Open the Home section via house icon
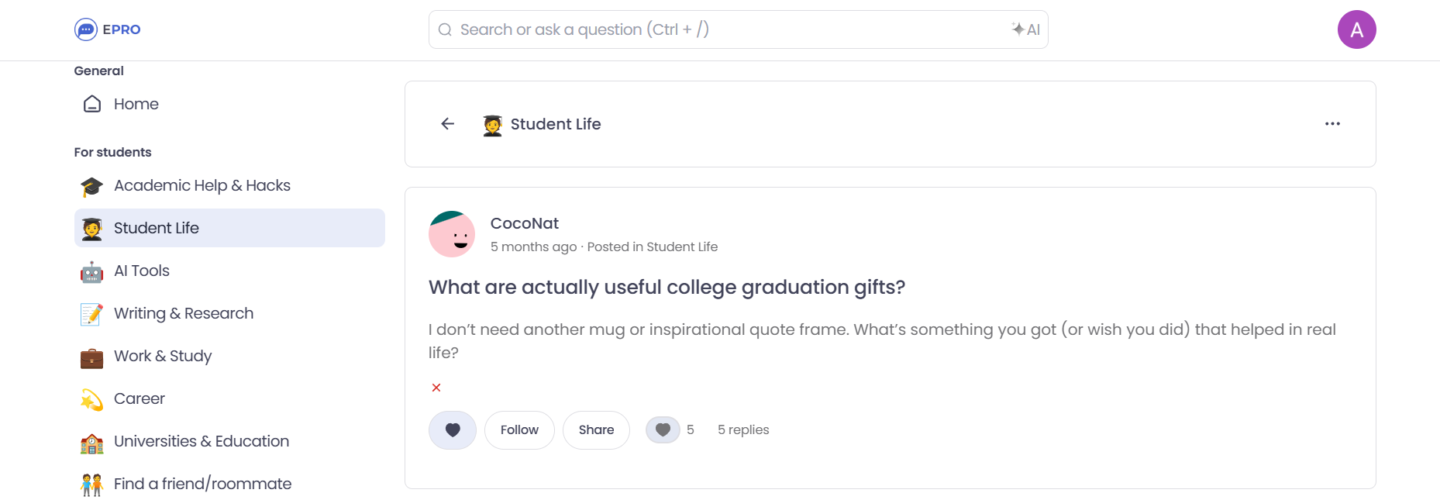Screen dimensions: 1440x500 (92, 103)
